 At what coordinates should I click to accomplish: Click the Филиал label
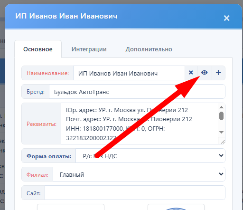click(37, 175)
